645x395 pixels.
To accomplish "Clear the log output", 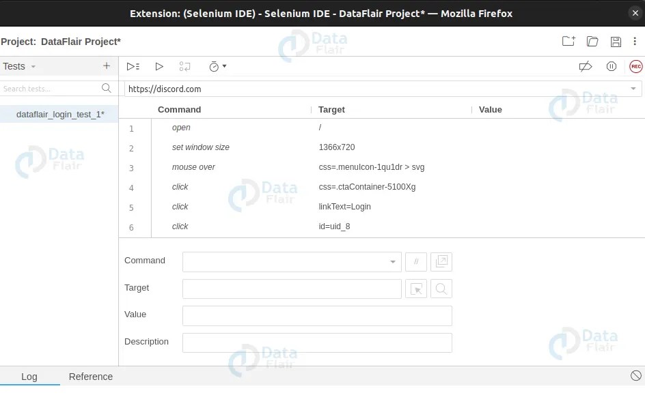I will tap(636, 376).
